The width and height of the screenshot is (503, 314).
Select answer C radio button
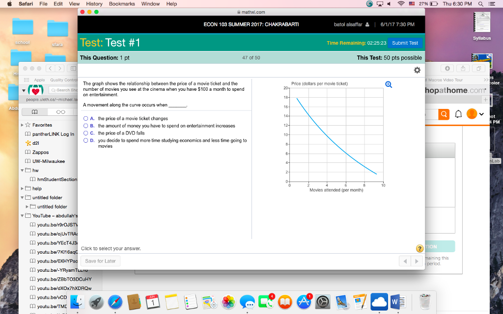click(x=85, y=133)
